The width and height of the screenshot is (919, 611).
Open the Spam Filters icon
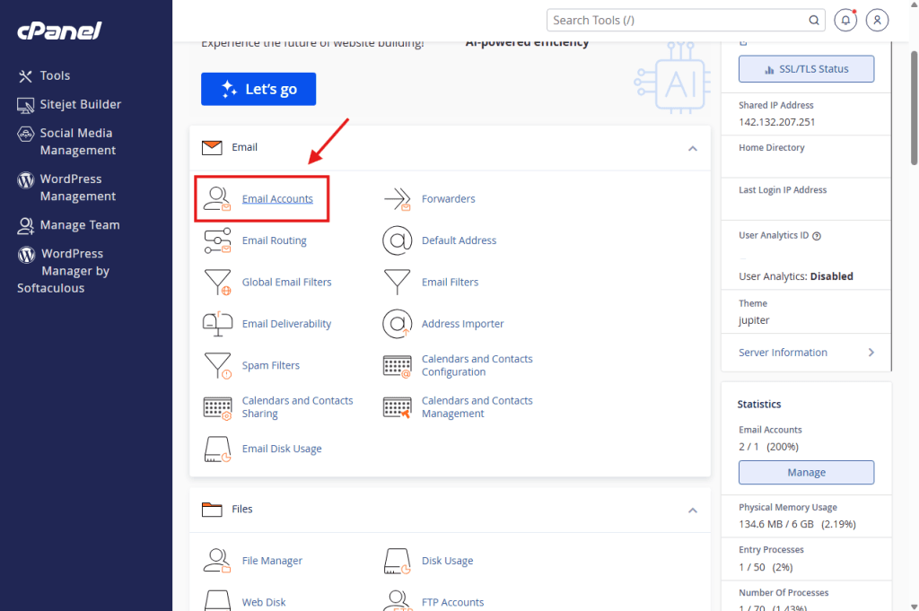pyautogui.click(x=217, y=365)
